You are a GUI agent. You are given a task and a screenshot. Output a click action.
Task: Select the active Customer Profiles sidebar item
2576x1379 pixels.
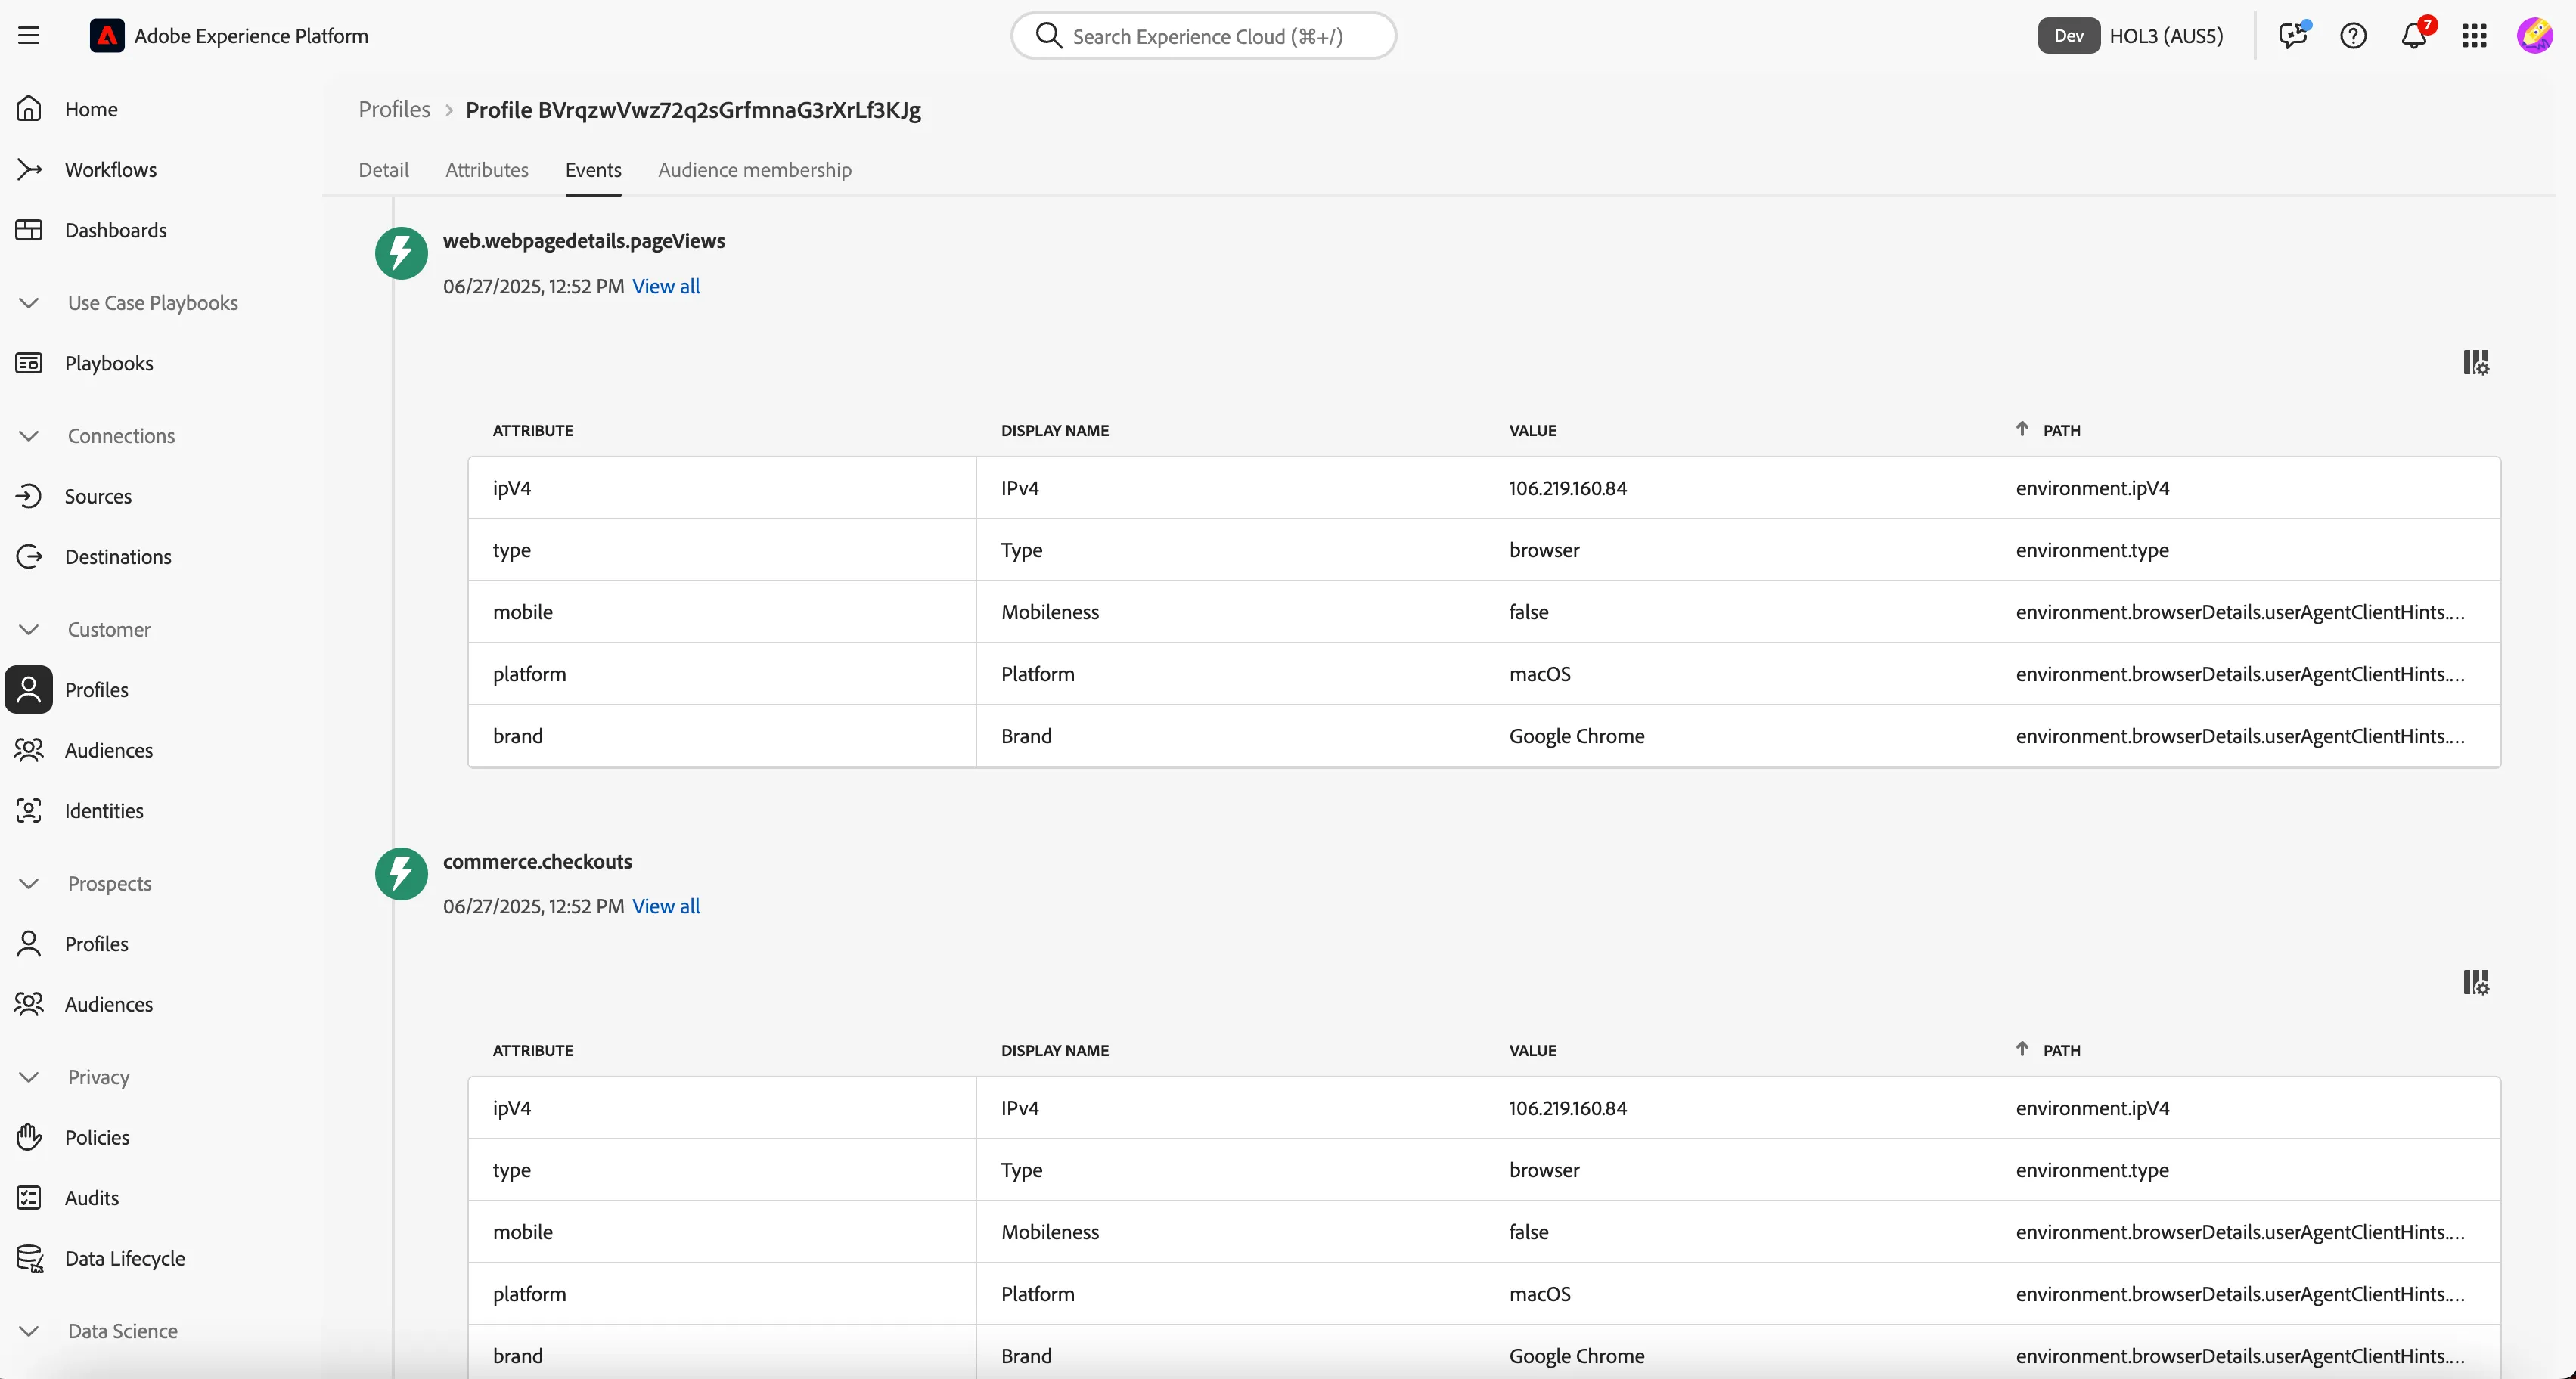pyautogui.click(x=96, y=689)
